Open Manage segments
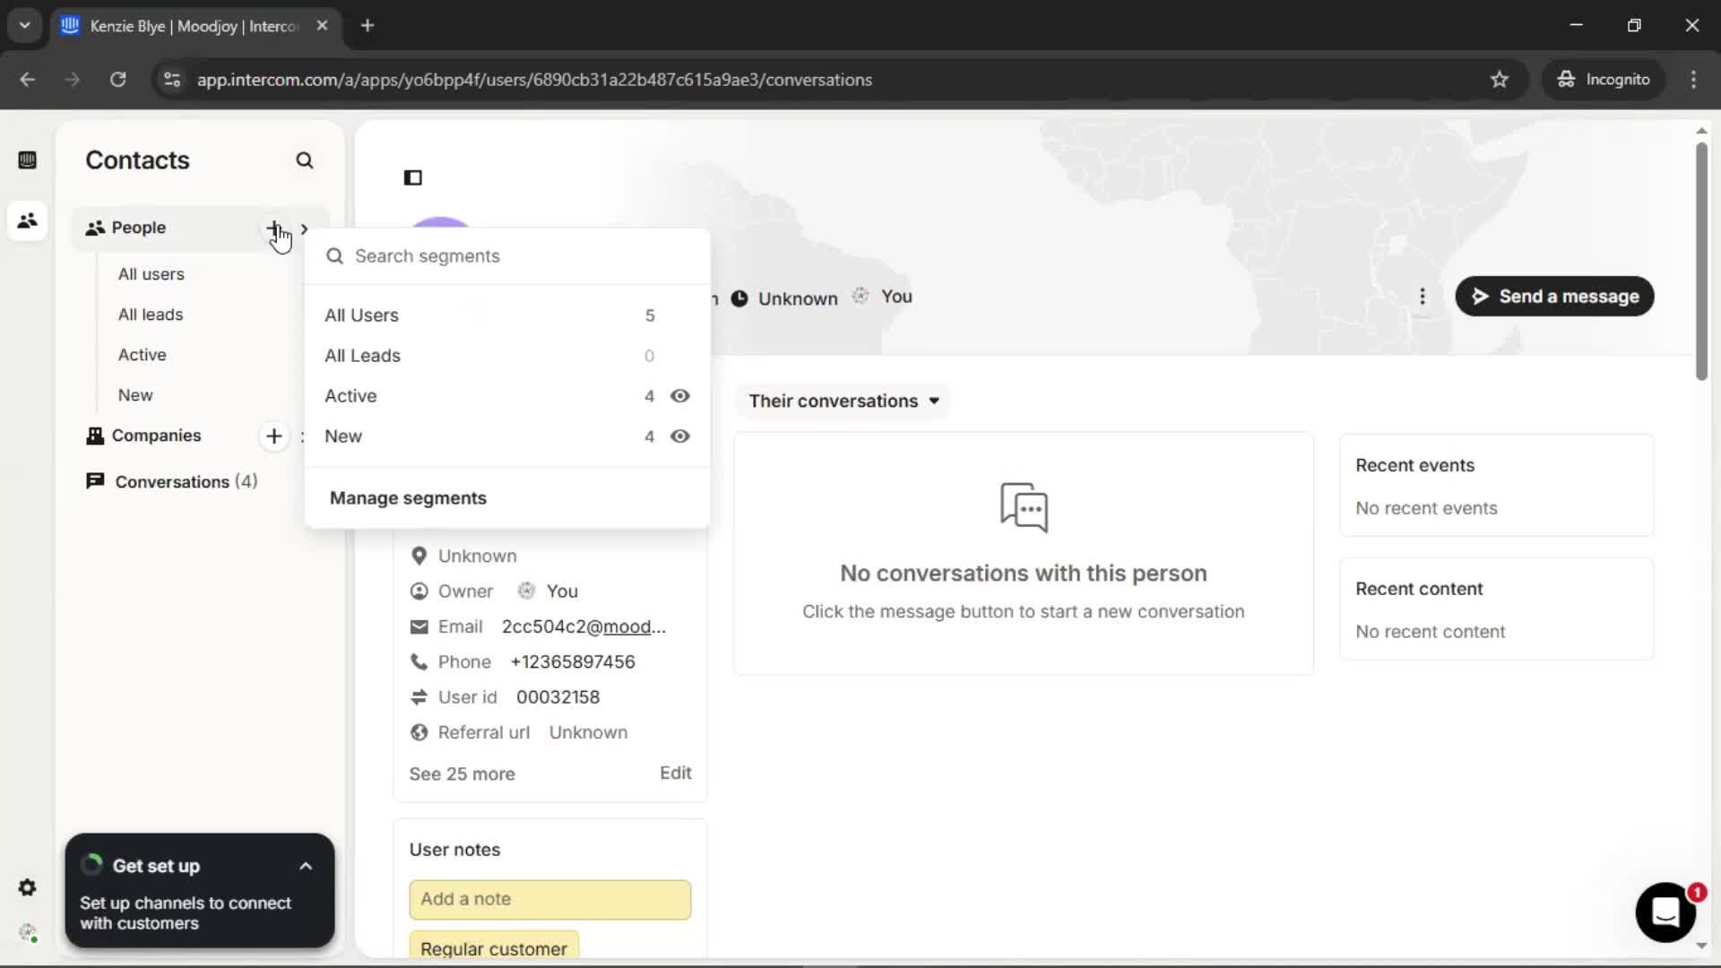Image resolution: width=1721 pixels, height=968 pixels. (408, 498)
